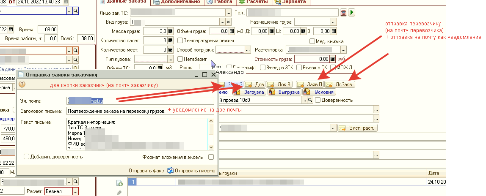486x196 pixels.
Task: Click the Заголовок письма text field
Action: coord(140,111)
